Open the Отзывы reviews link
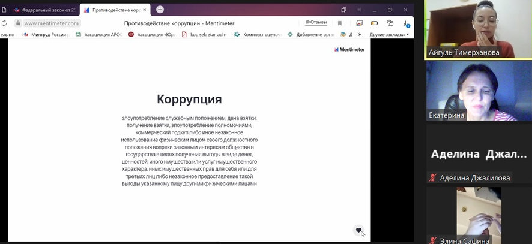This screenshot has height=244, width=532. pos(316,23)
